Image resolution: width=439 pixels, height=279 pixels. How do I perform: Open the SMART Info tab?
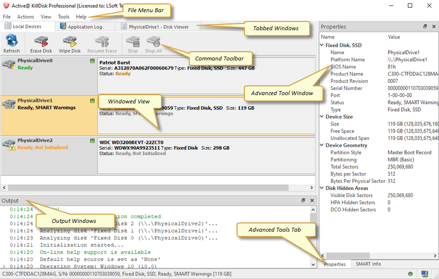[x=368, y=264]
